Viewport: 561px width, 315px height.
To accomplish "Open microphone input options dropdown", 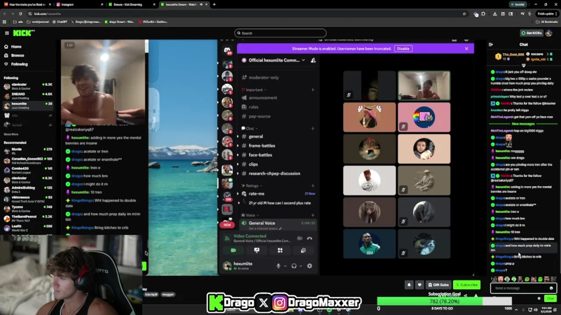I will pos(285,266).
